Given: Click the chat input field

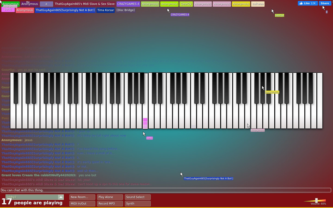Looking at the screenshot, I should [166, 190].
